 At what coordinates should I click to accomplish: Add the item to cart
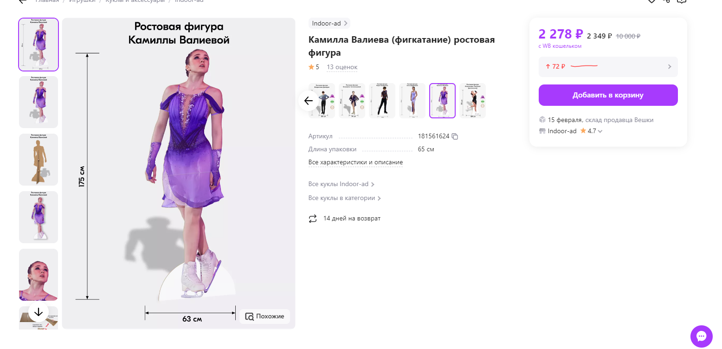[x=608, y=95]
